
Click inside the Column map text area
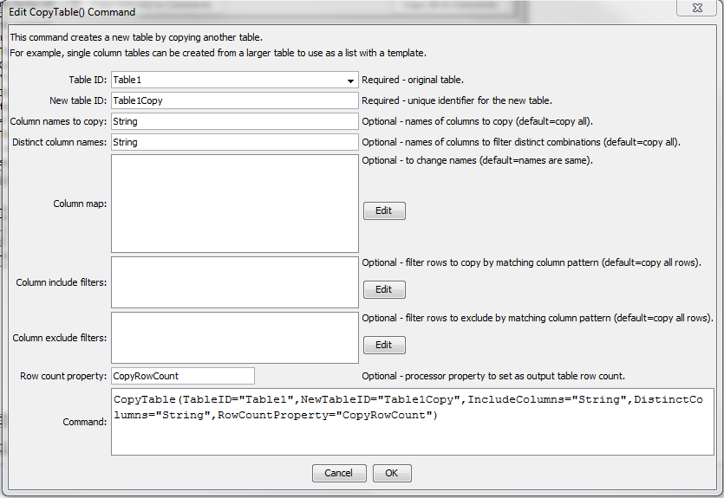click(235, 204)
